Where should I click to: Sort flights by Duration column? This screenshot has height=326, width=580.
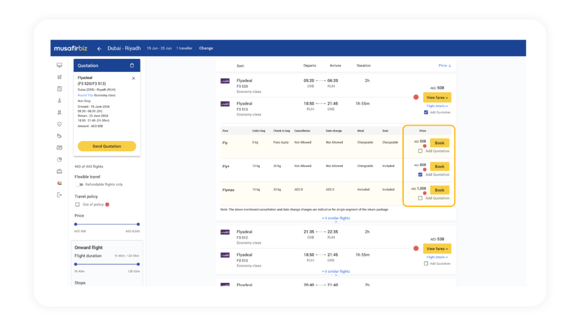pos(363,66)
